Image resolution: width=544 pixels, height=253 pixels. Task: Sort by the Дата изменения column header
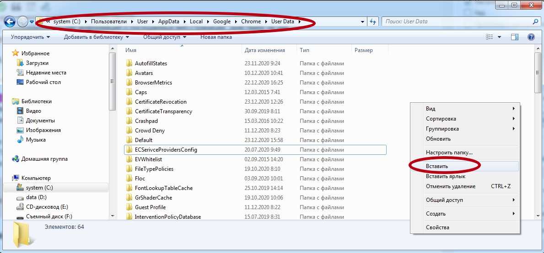coord(265,50)
